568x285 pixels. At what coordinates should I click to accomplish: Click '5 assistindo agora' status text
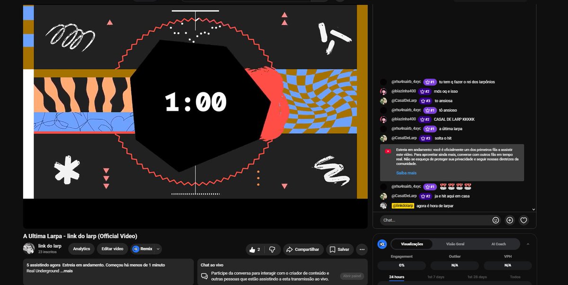tap(44, 265)
